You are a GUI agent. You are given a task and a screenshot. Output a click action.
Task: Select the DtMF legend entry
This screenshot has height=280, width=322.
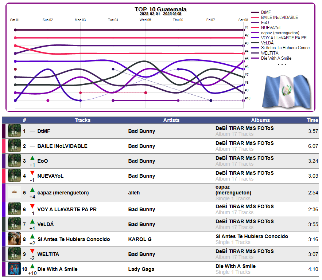pyautogui.click(x=261, y=12)
